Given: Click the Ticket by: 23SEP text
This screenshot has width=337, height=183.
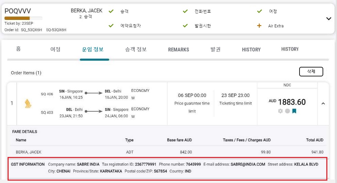Looking at the screenshot, I should pos(19,23).
